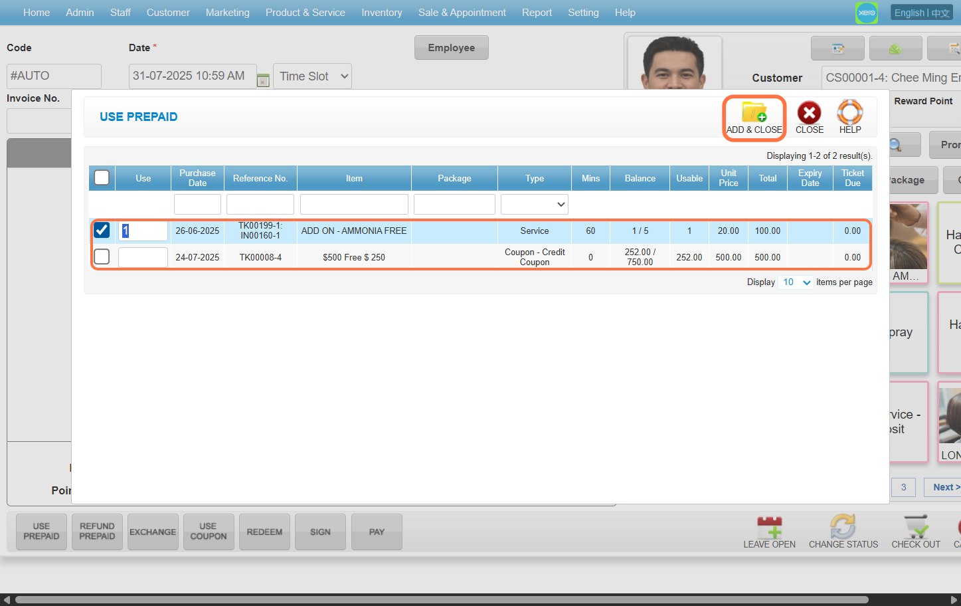
Task: Click the Item column filter field
Action: coord(354,204)
